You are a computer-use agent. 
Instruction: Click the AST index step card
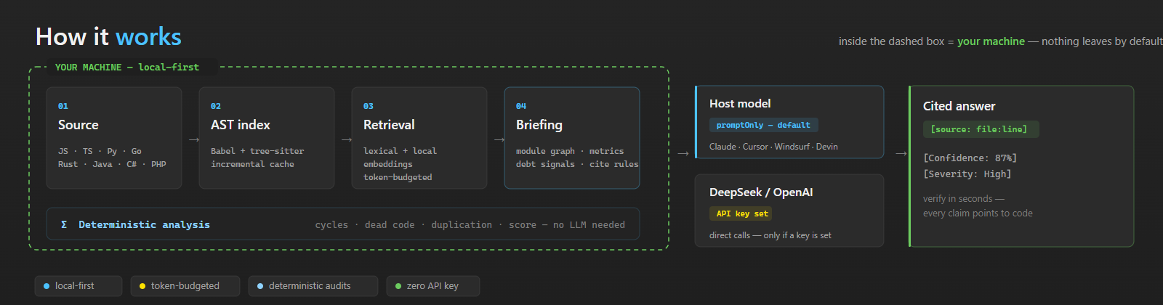click(267, 138)
